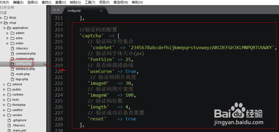Go to next tab with right arrow
Screen dimensions: 279x132
[59, 10]
